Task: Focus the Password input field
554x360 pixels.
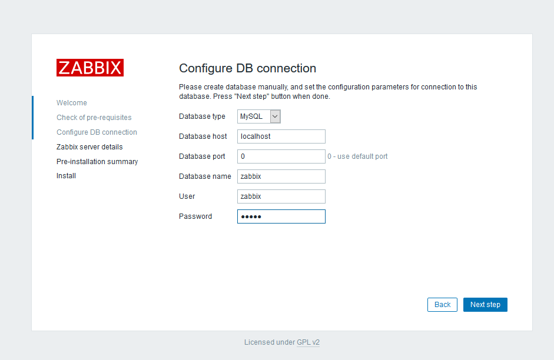Action: 281,216
